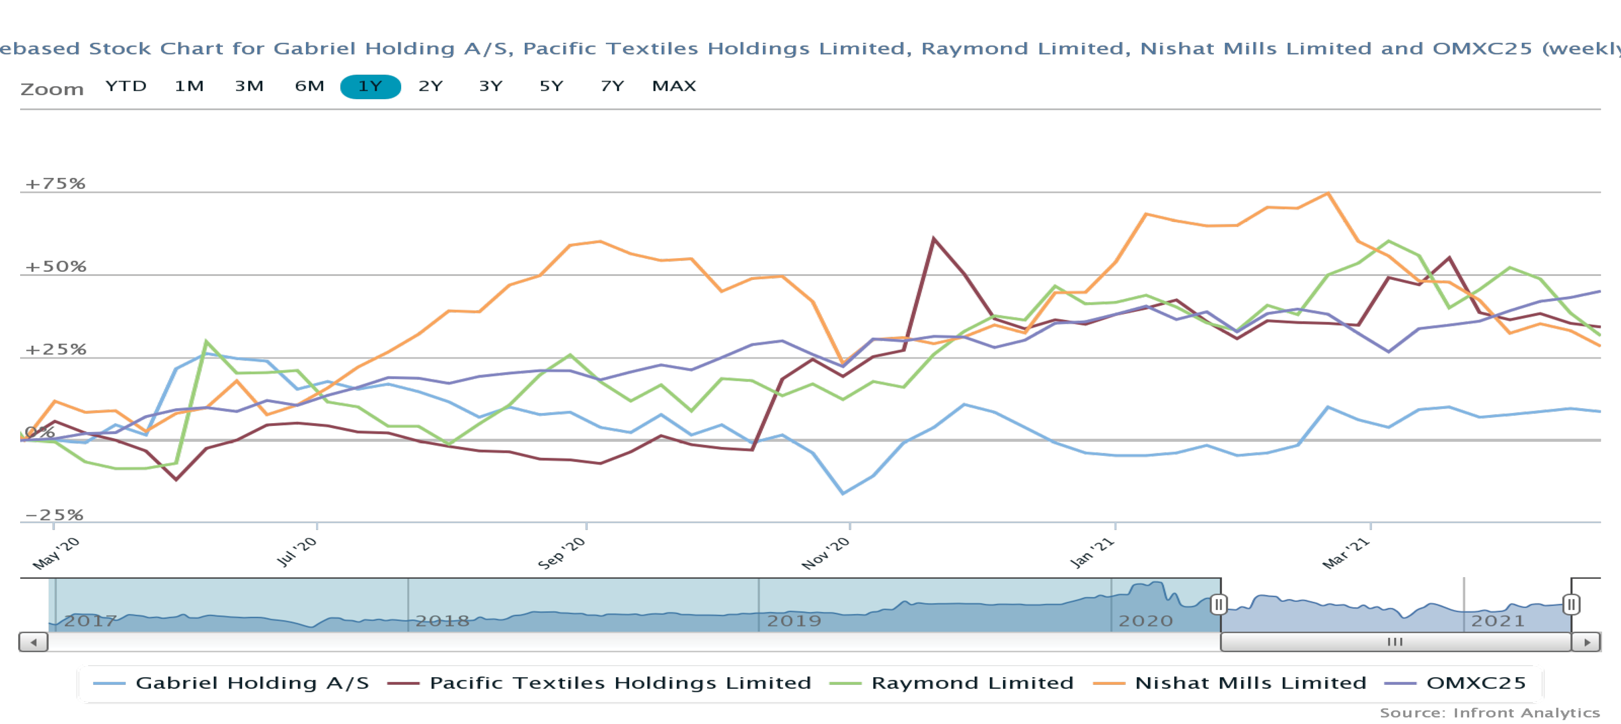The height and width of the screenshot is (724, 1621).
Task: Change zoom range to 2Y
Action: coord(430,86)
